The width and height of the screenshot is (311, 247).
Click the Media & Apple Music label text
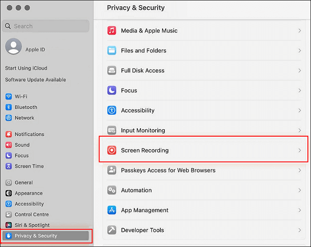point(149,31)
